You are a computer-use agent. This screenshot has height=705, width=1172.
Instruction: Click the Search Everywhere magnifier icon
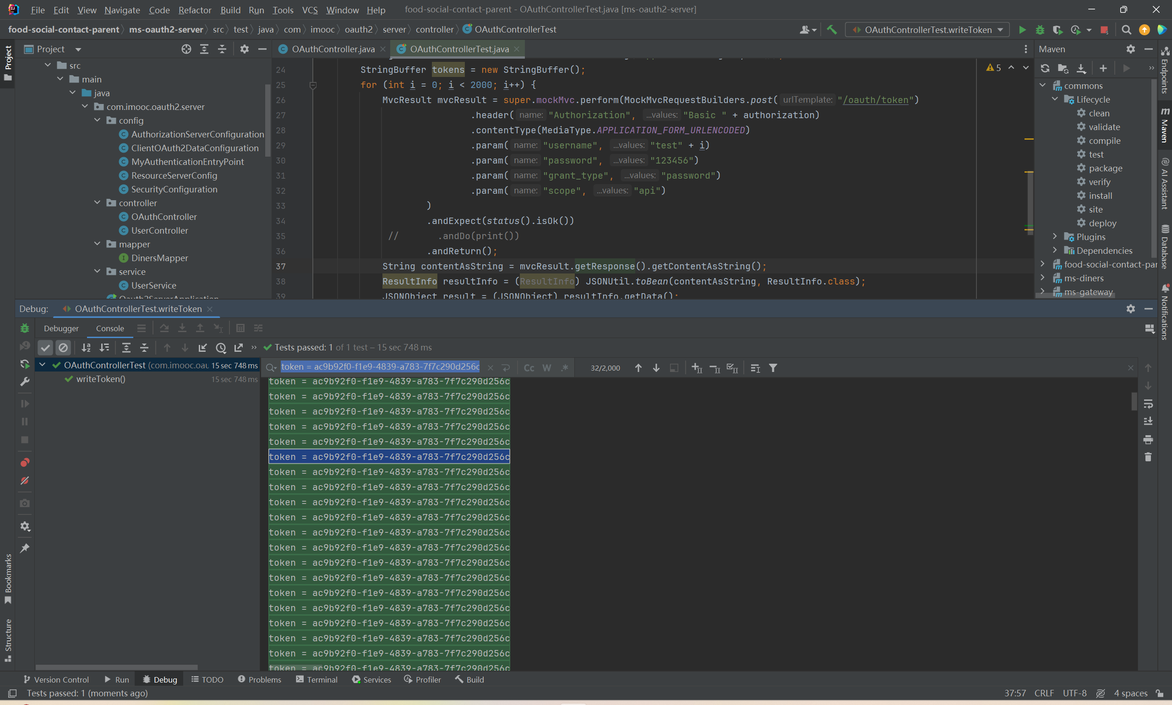tap(1126, 30)
